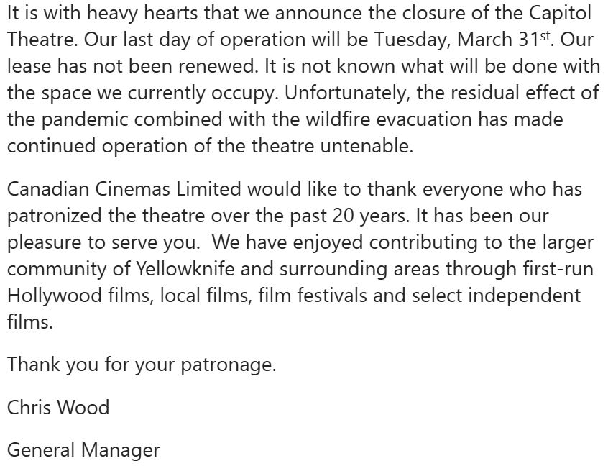This screenshot has height=466, width=608.
Task: Click the title "General Manager"
Action: click(83, 451)
